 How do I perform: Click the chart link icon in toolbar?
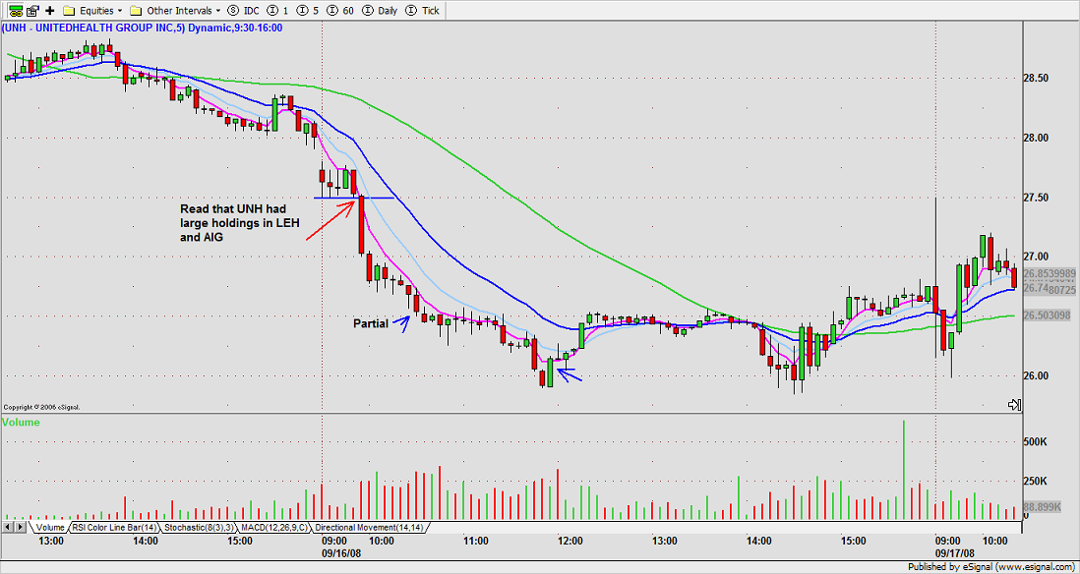click(x=14, y=11)
